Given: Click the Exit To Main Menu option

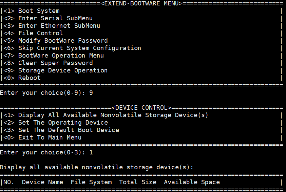Looking at the screenshot, I should [x=50, y=137].
